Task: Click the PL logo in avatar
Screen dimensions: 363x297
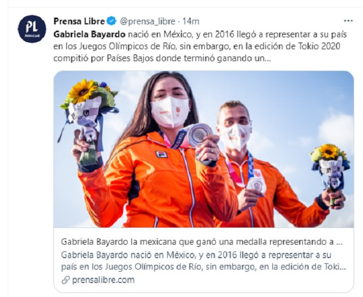Action: 32,27
